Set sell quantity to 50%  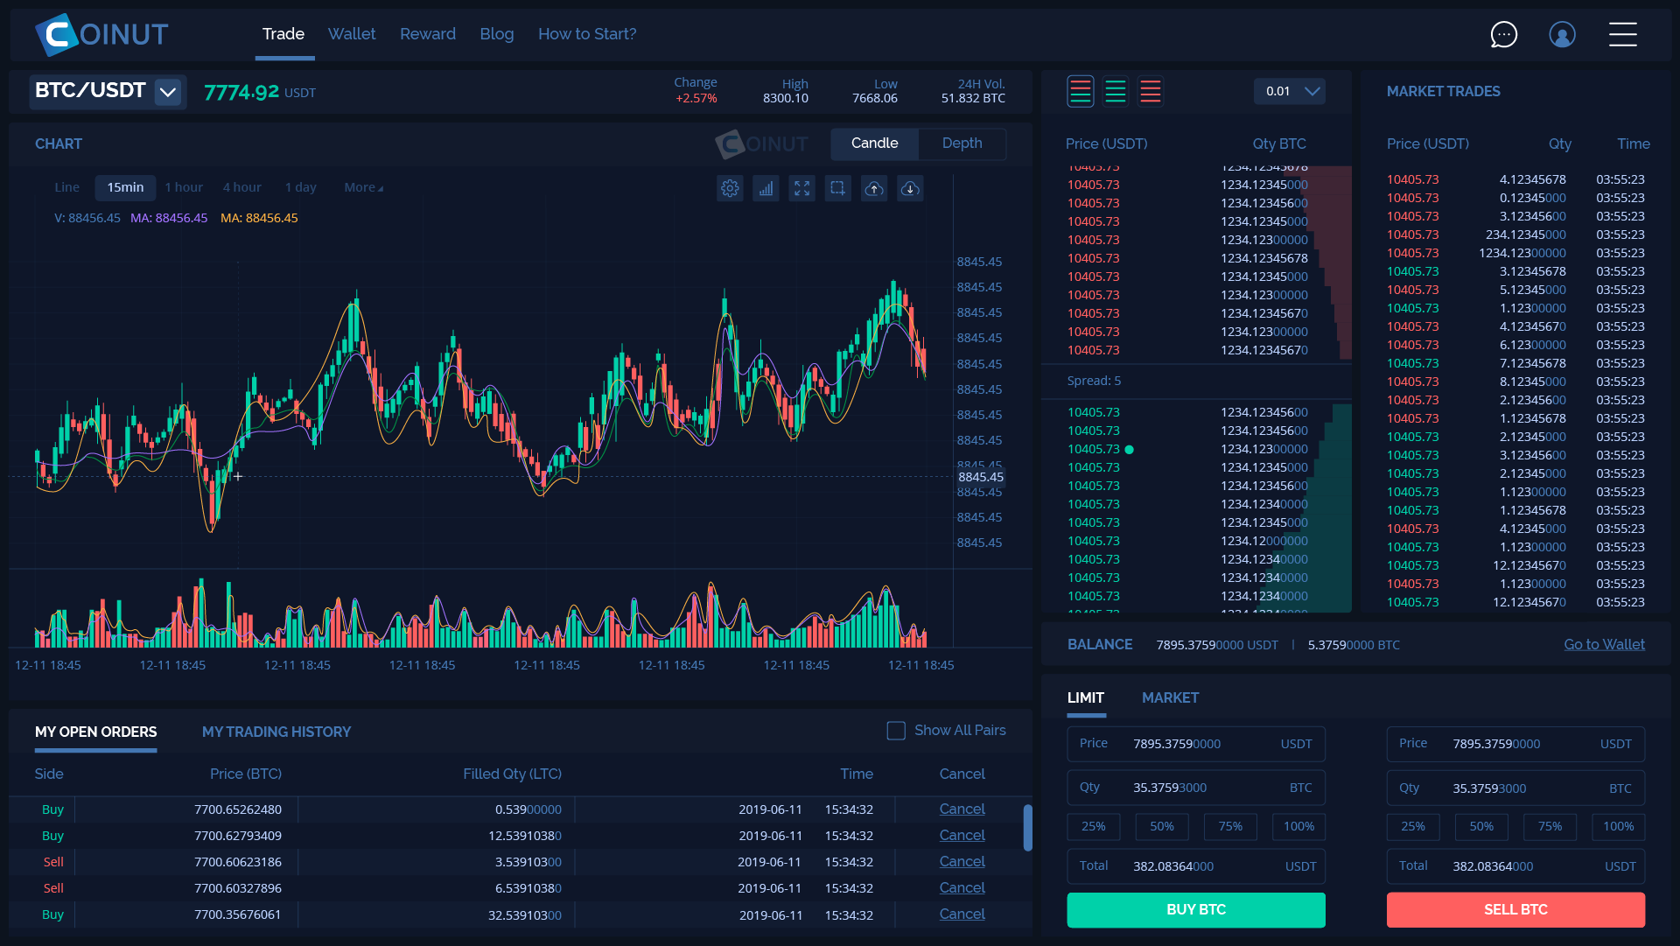(x=1481, y=827)
